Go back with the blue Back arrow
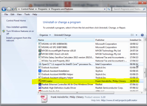 point(4,9)
